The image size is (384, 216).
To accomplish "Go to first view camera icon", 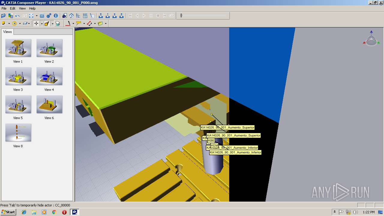I will [101, 16].
